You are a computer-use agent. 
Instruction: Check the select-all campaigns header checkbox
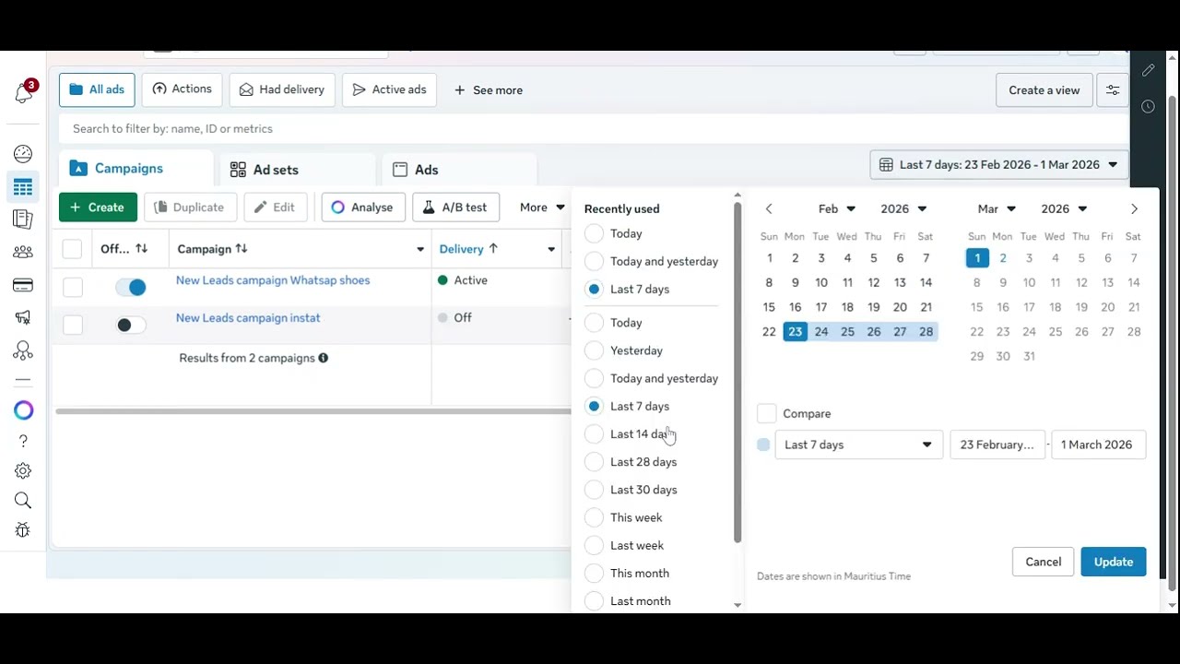pyautogui.click(x=72, y=249)
